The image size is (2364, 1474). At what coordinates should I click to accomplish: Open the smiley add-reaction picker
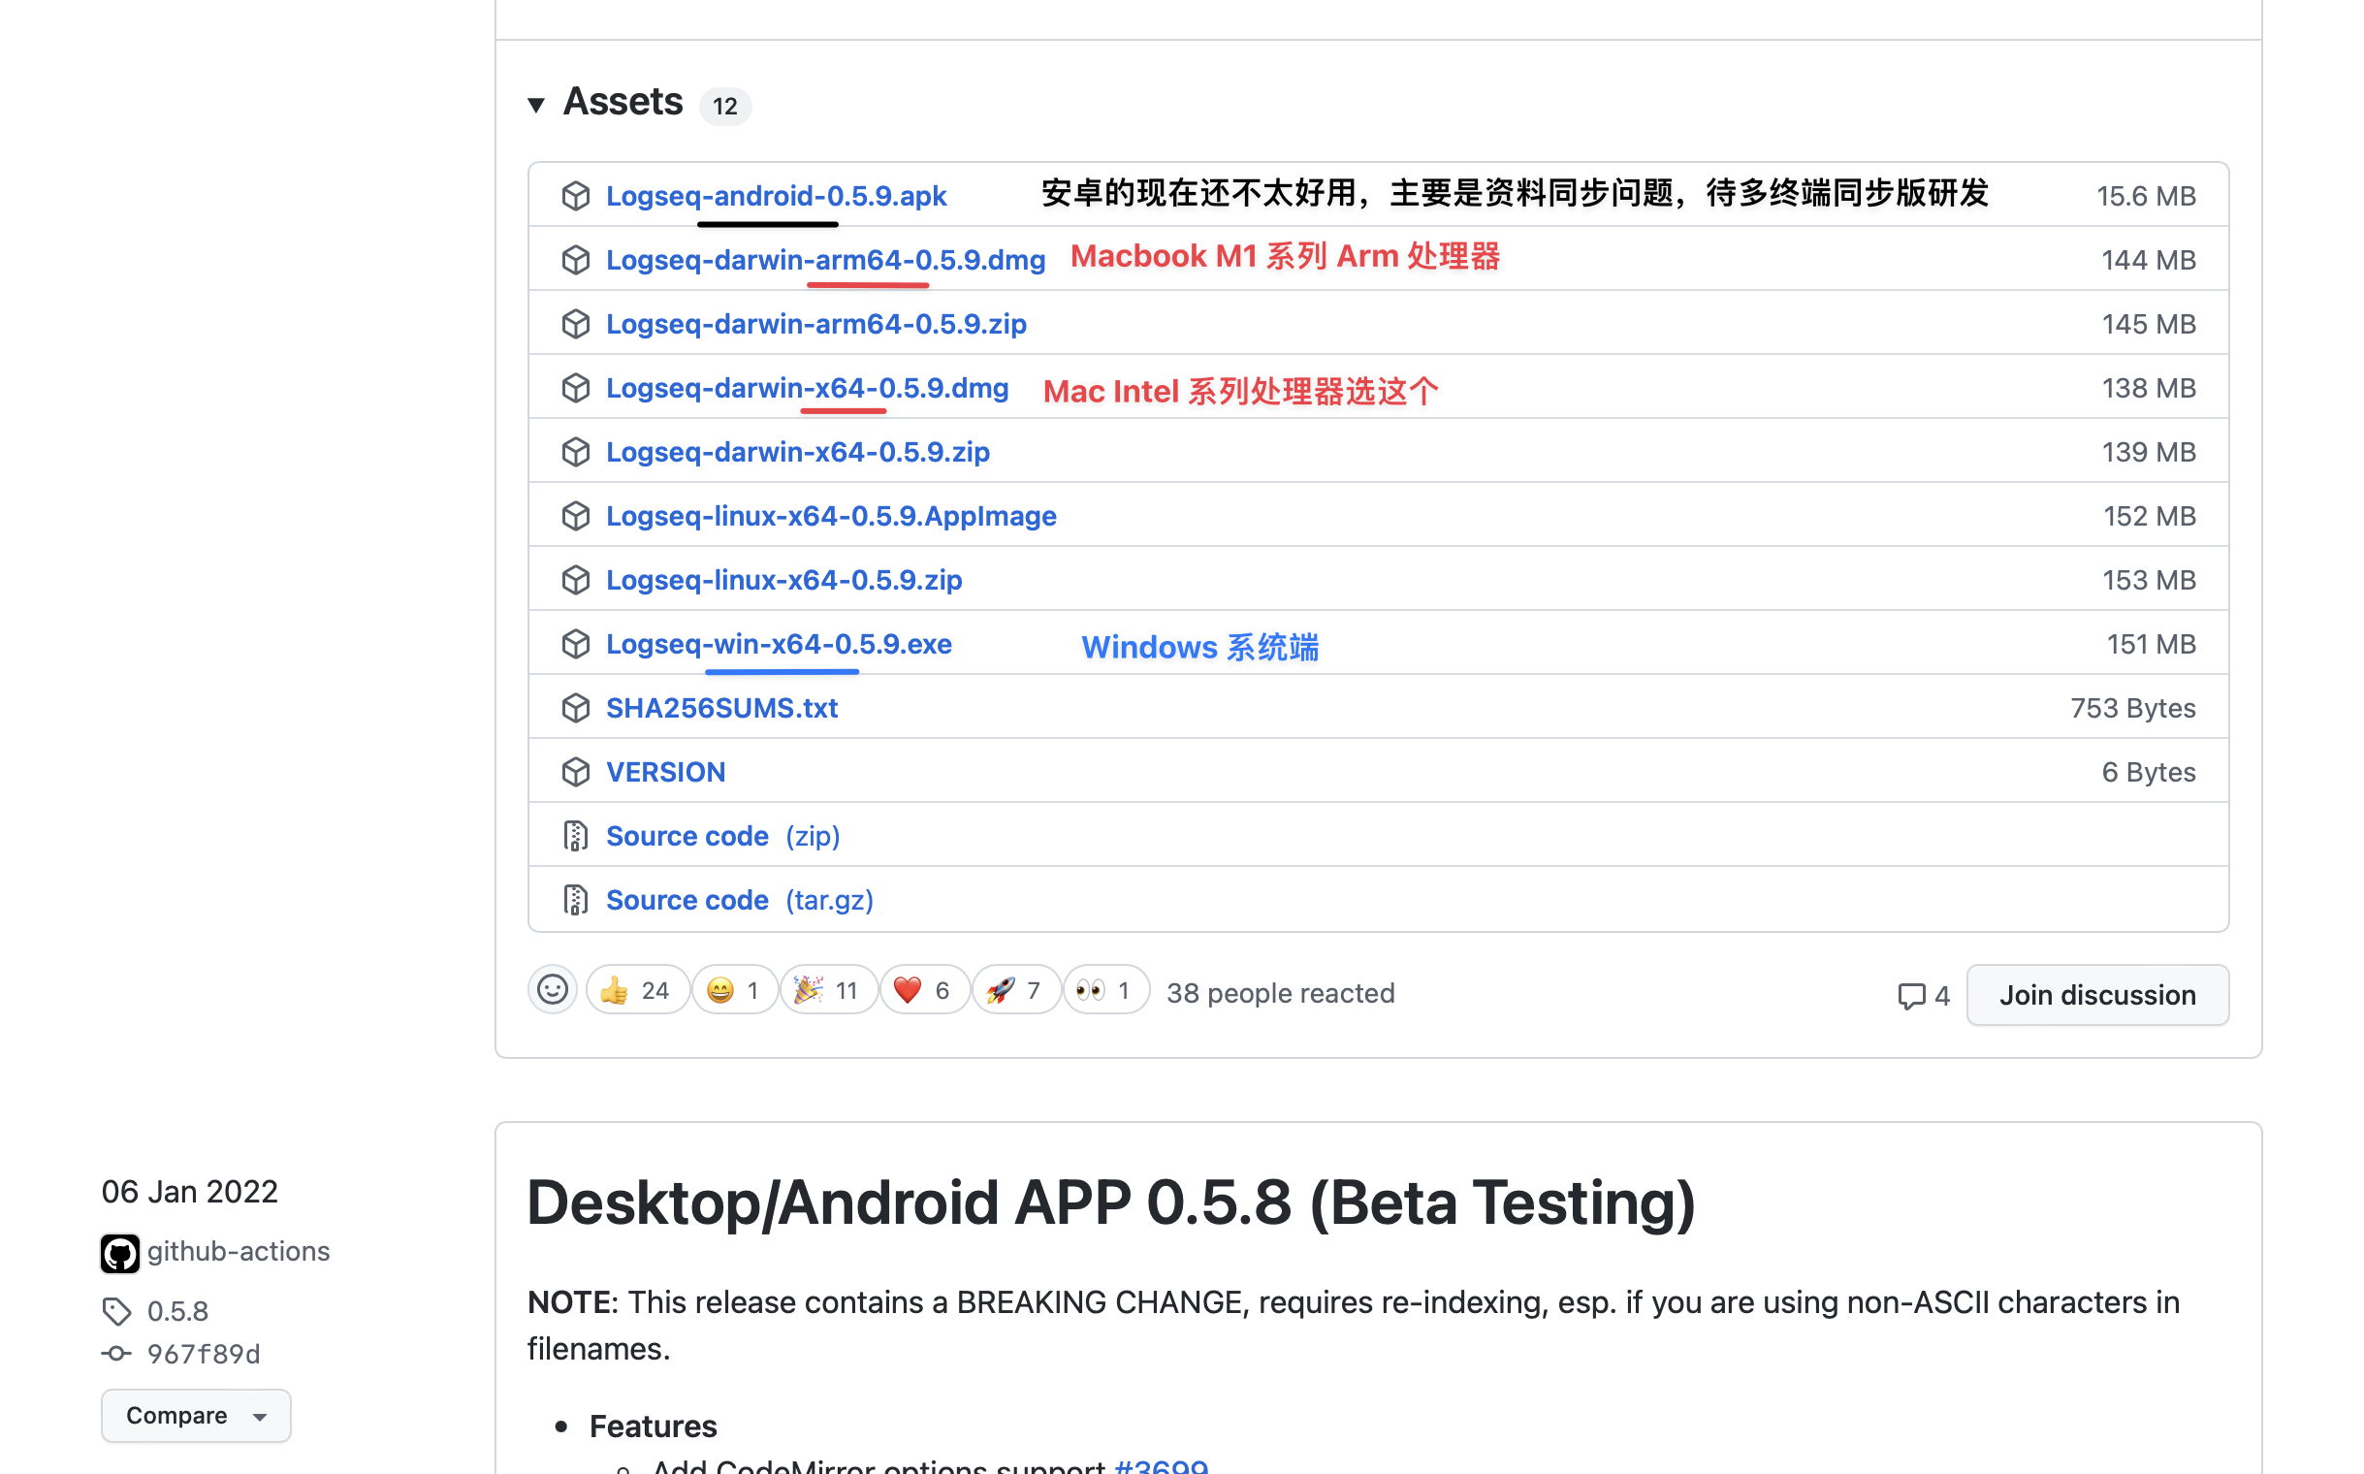[x=553, y=990]
